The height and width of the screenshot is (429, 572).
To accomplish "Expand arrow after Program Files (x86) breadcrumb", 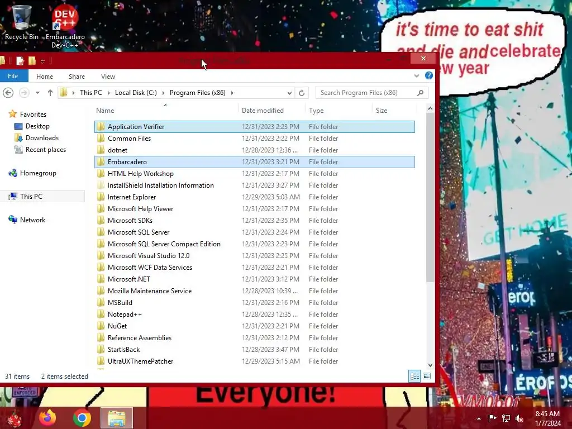I will click(232, 93).
